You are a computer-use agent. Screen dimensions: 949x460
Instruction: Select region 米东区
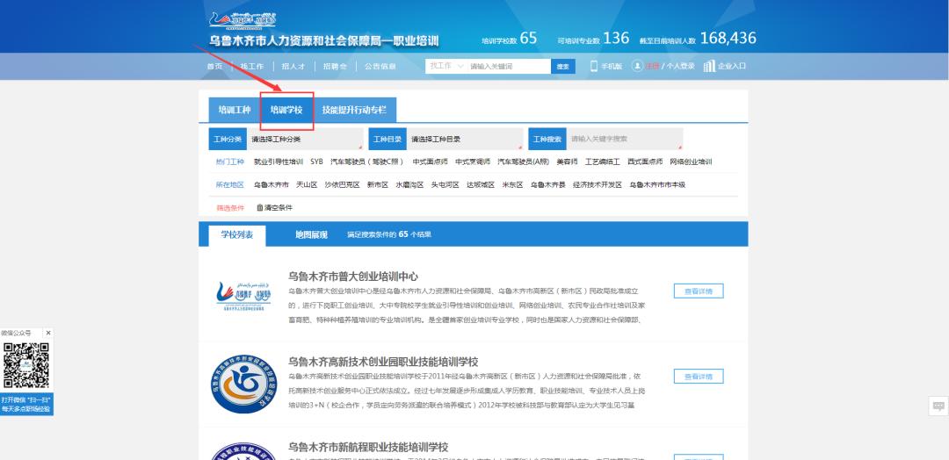(512, 185)
